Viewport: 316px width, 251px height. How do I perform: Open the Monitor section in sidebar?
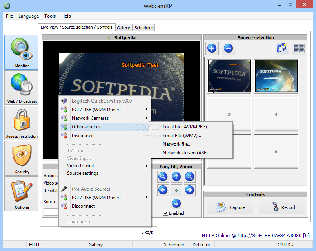point(22,52)
